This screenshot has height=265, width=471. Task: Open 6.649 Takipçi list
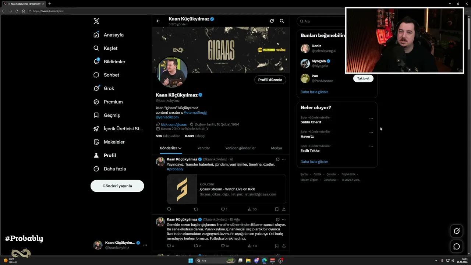[195, 136]
